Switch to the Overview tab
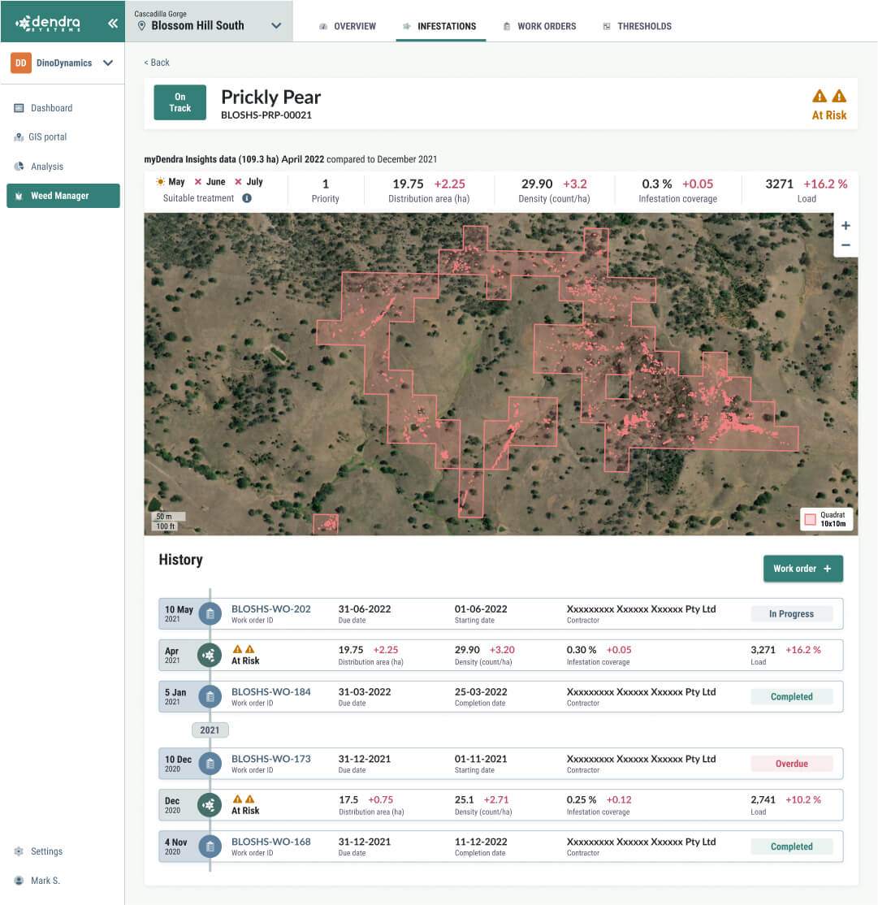878x905 pixels. [x=347, y=26]
